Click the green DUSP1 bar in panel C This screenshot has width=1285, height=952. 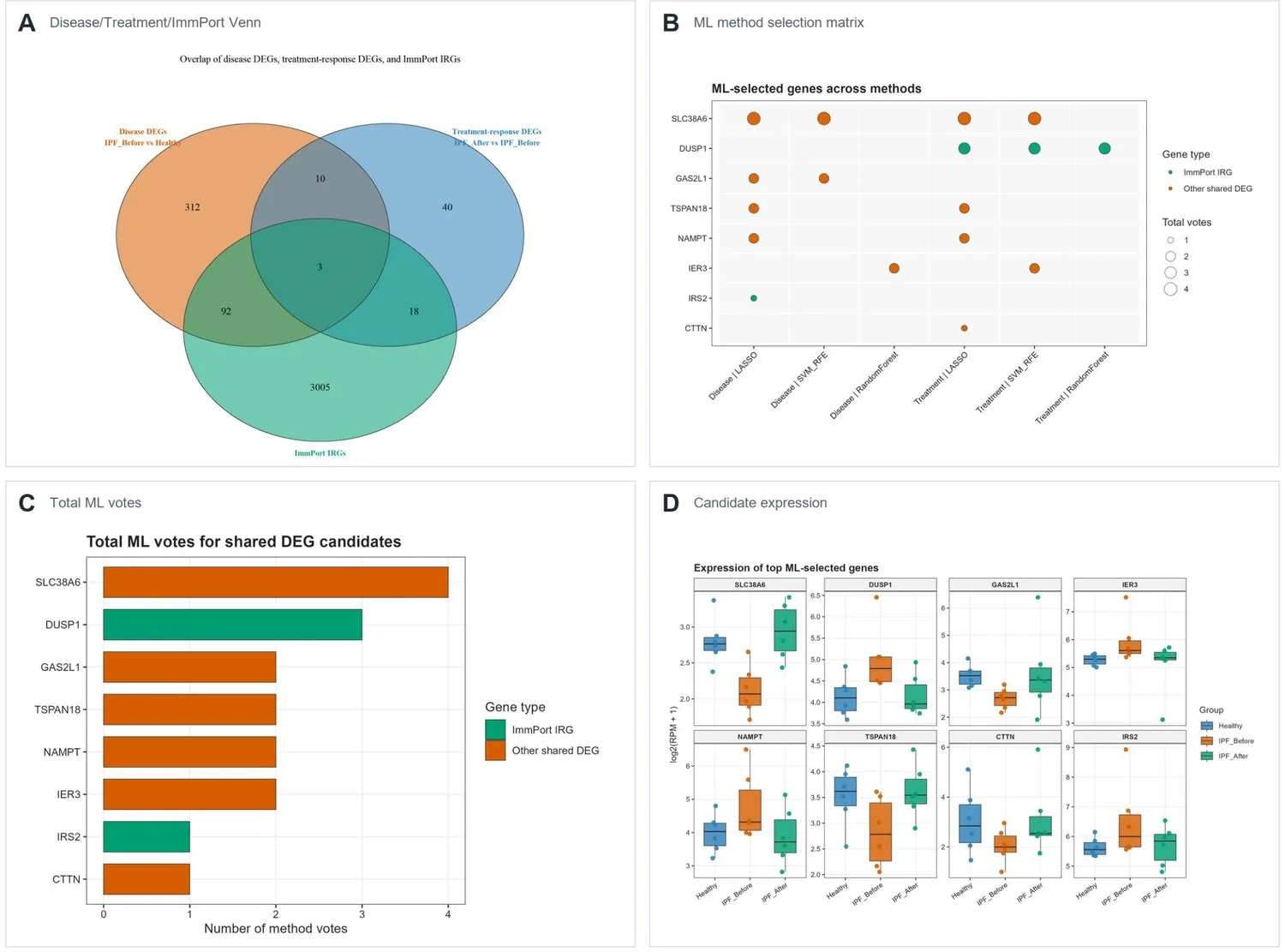click(233, 625)
